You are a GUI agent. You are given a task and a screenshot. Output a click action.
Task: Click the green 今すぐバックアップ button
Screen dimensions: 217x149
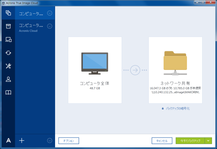[x=190, y=141]
